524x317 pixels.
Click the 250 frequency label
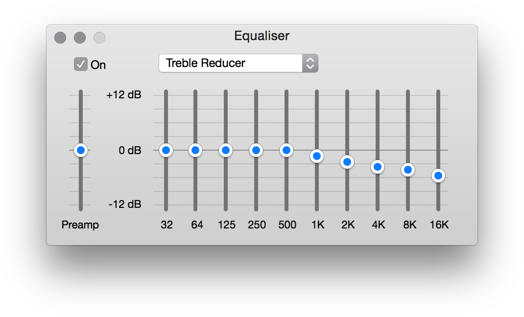click(257, 225)
